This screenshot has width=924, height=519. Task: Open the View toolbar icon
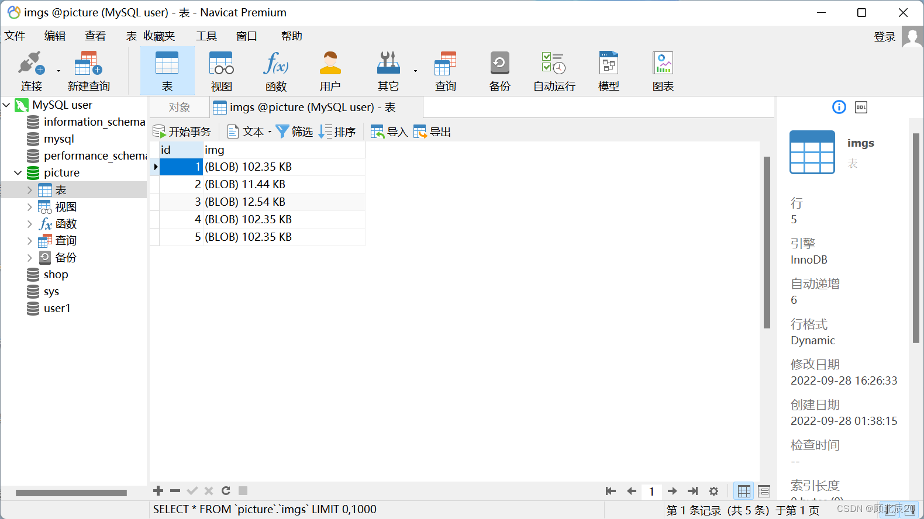(x=222, y=71)
